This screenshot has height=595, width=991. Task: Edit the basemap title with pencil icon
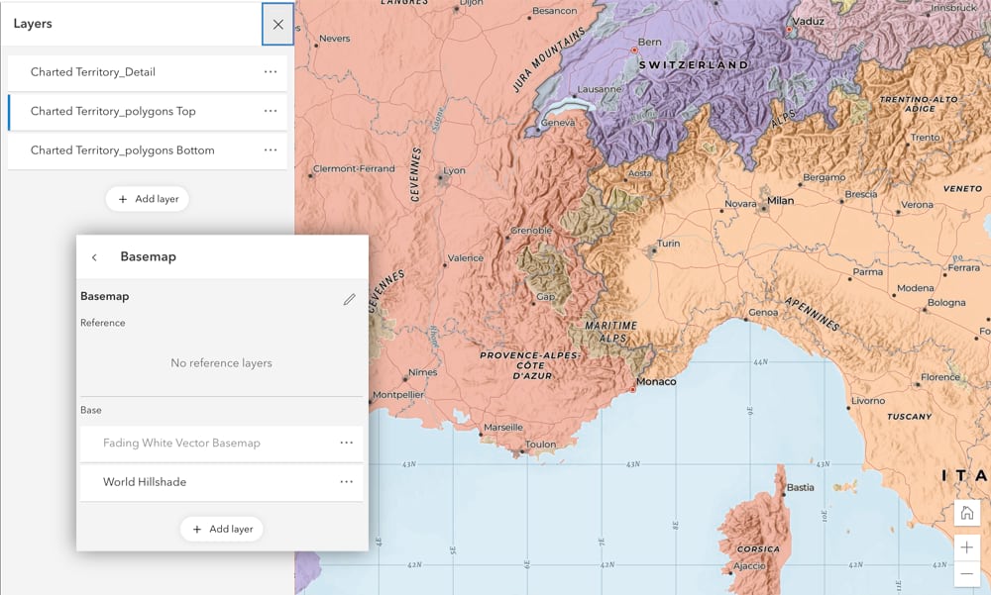[x=349, y=299]
